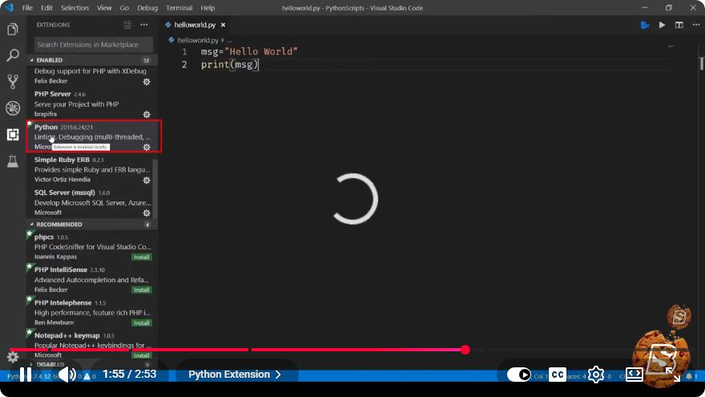Install the phpcs extension
Viewport: 705px width, 397px height.
point(142,257)
